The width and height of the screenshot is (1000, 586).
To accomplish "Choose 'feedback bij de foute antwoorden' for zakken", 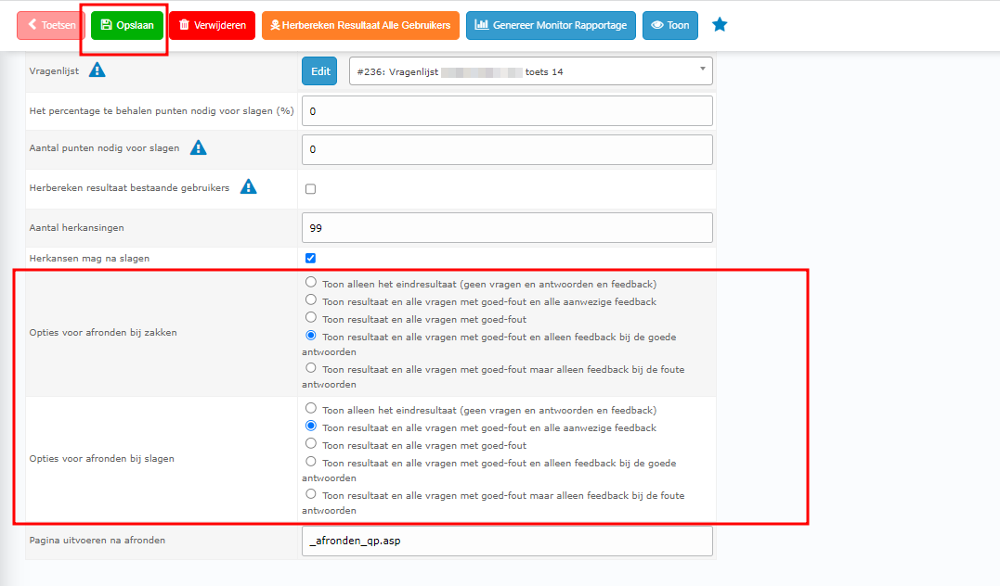I will click(x=311, y=368).
